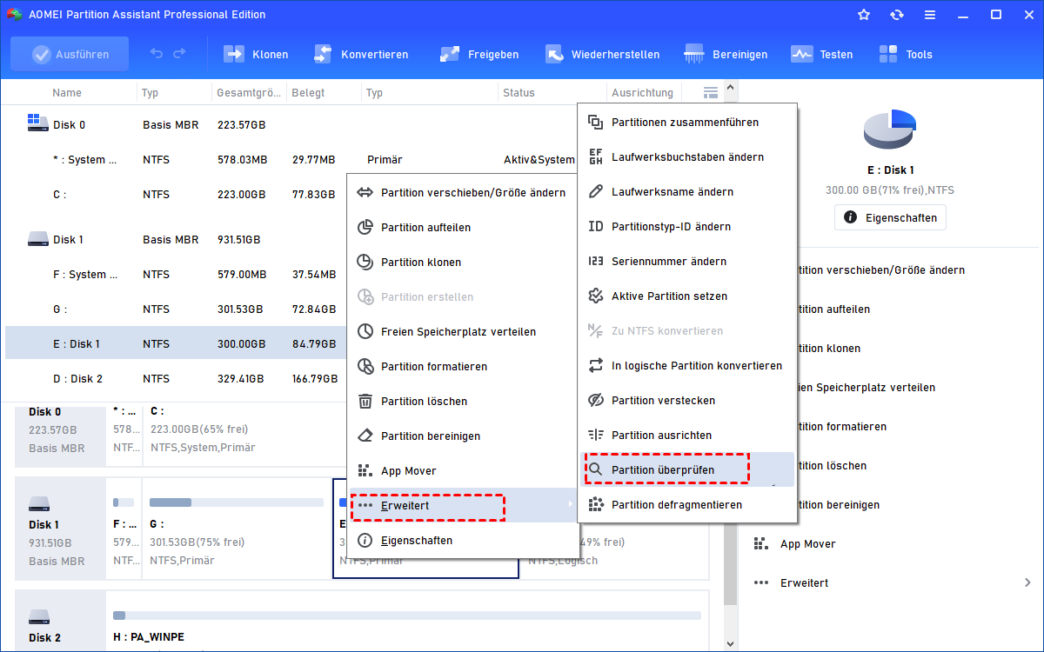Open the hamburger menu in title bar
This screenshot has height=652, width=1044.
(930, 15)
